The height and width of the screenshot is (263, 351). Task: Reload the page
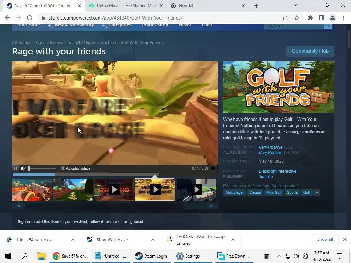(29, 18)
